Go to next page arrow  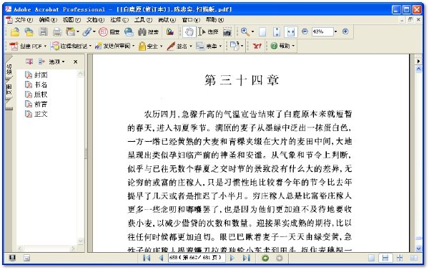232,258
